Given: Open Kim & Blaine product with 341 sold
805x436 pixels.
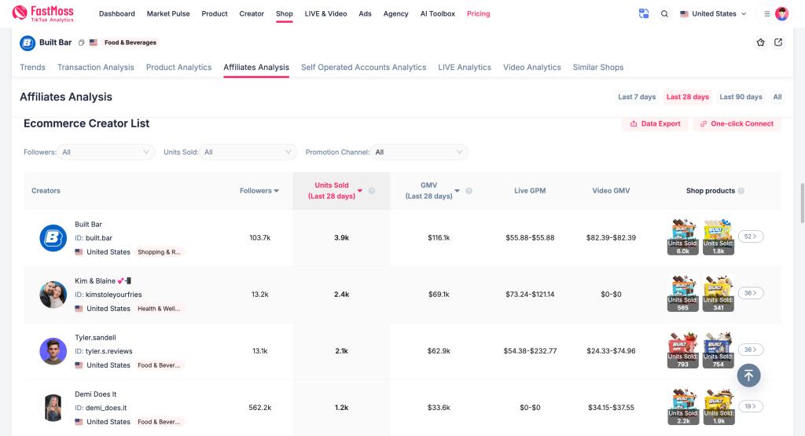Looking at the screenshot, I should (719, 293).
